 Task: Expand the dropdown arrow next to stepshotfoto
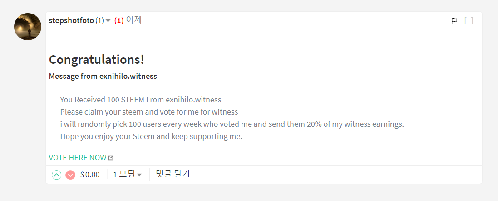point(108,21)
